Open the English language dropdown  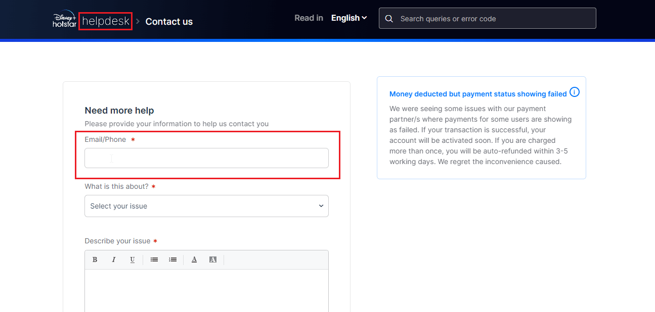point(349,18)
